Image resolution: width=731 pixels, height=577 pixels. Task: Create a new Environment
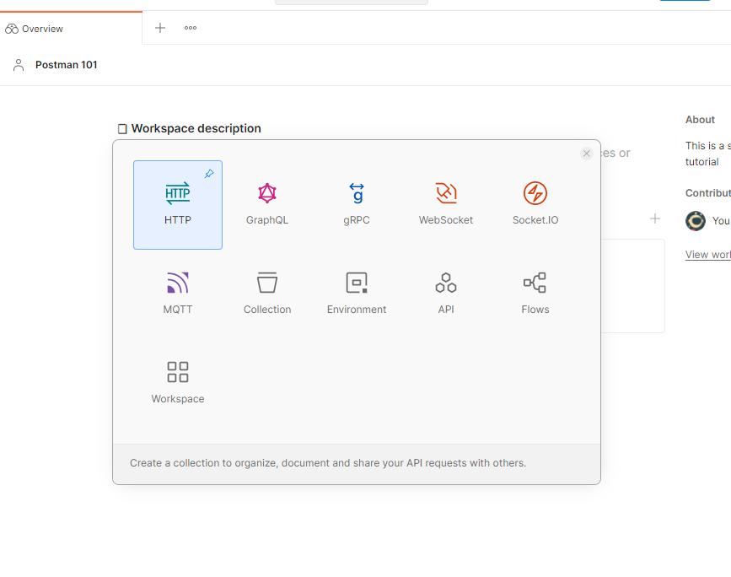[357, 294]
